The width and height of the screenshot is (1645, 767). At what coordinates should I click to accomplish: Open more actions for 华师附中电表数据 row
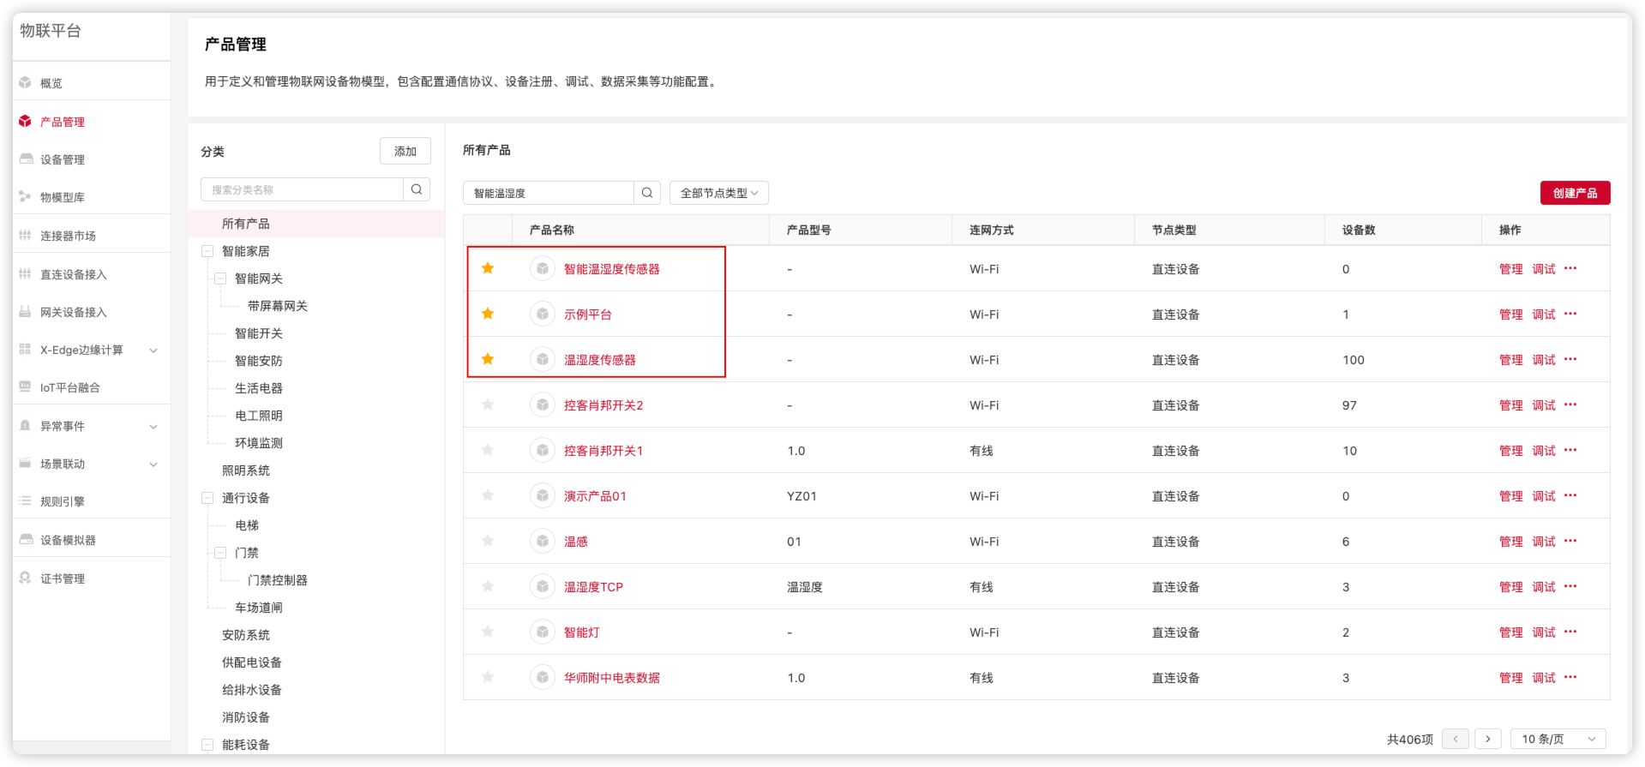click(1570, 678)
